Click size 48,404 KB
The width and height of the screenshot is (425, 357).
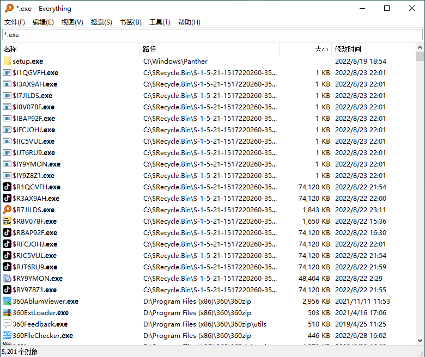pyautogui.click(x=314, y=278)
